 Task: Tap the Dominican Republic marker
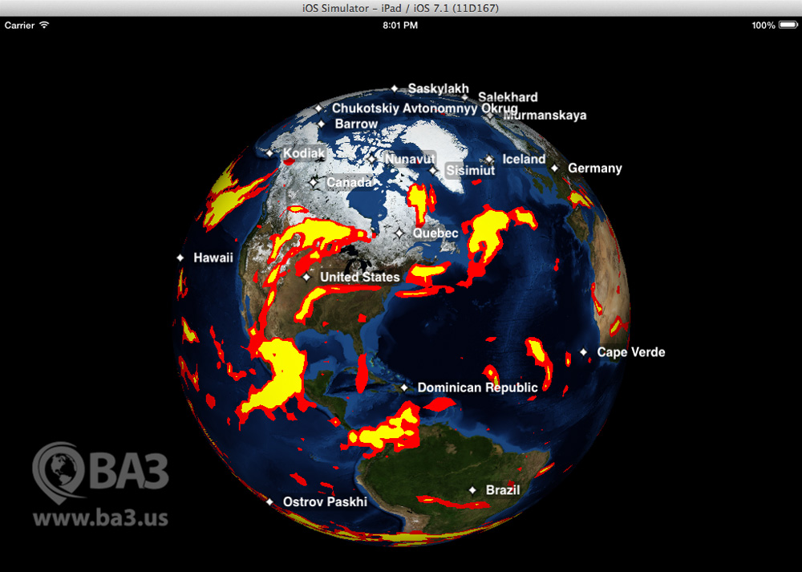point(405,388)
